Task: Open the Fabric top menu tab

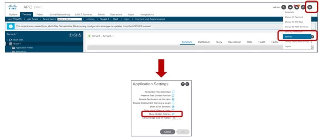Action: tap(40, 14)
